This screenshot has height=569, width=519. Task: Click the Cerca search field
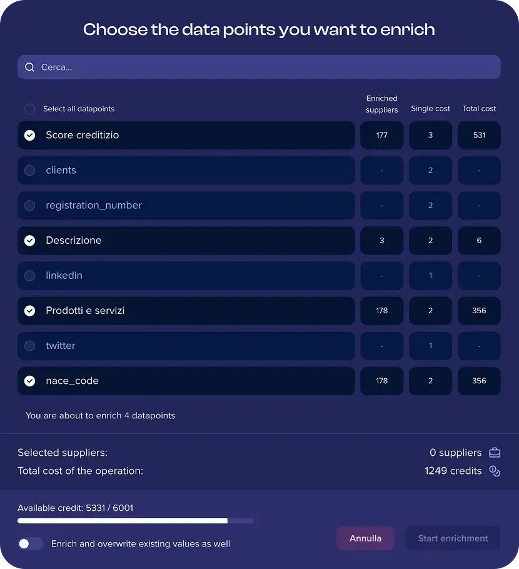188,67
